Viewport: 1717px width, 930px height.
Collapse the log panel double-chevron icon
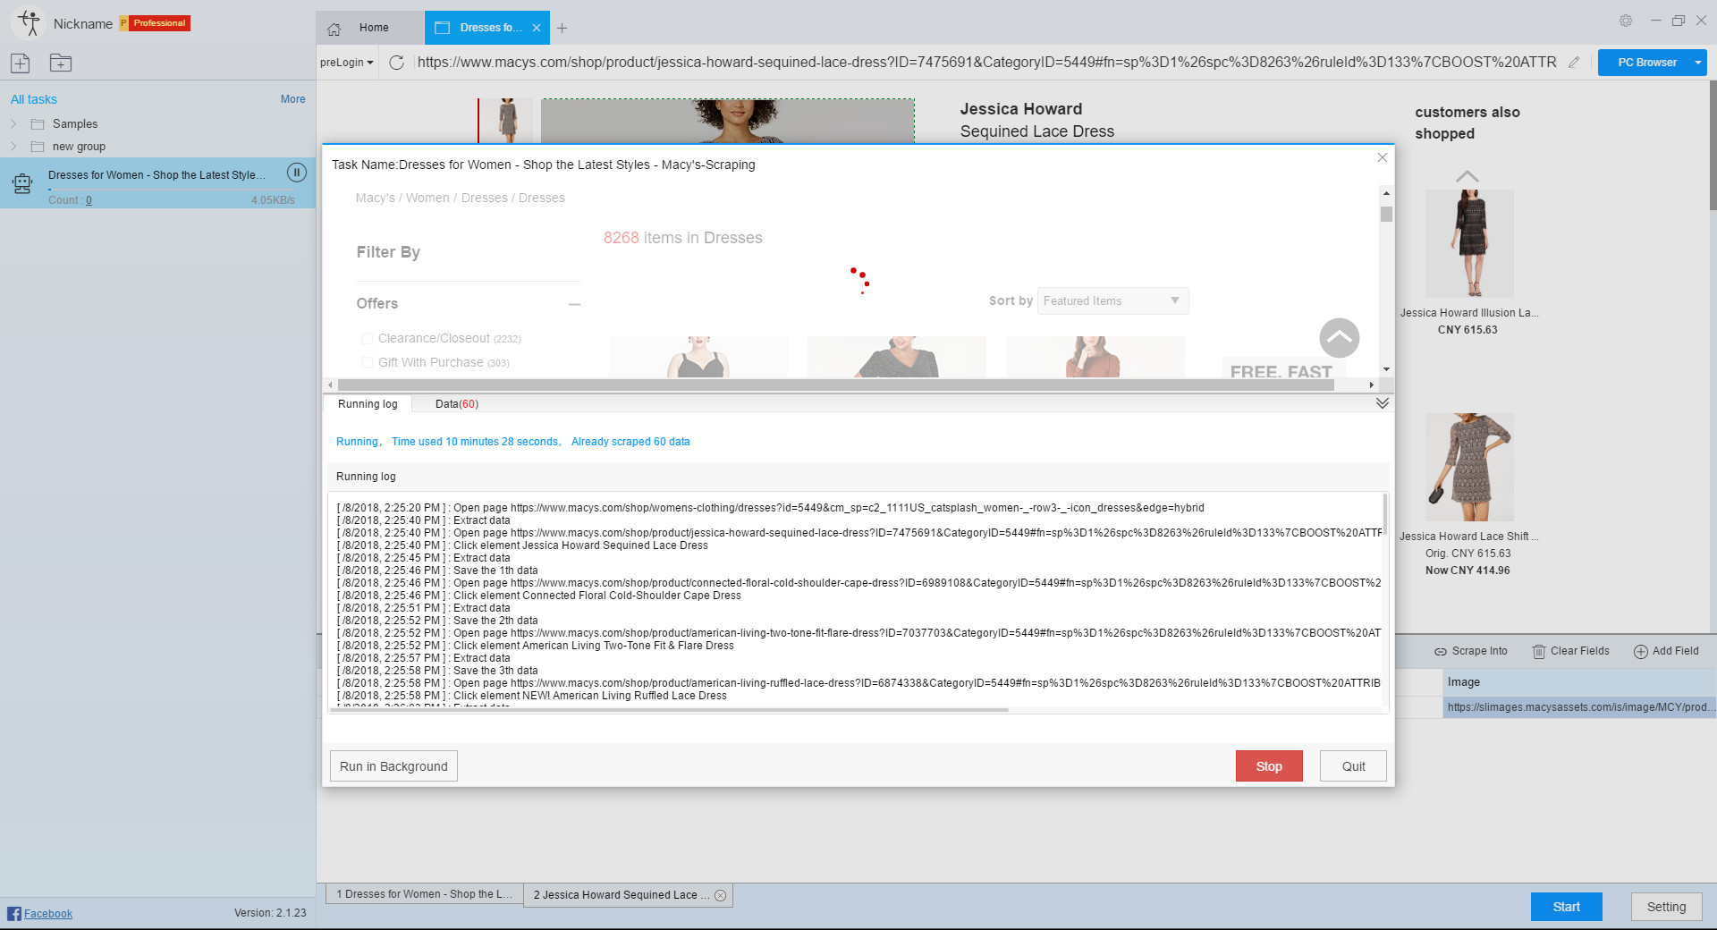(1383, 403)
